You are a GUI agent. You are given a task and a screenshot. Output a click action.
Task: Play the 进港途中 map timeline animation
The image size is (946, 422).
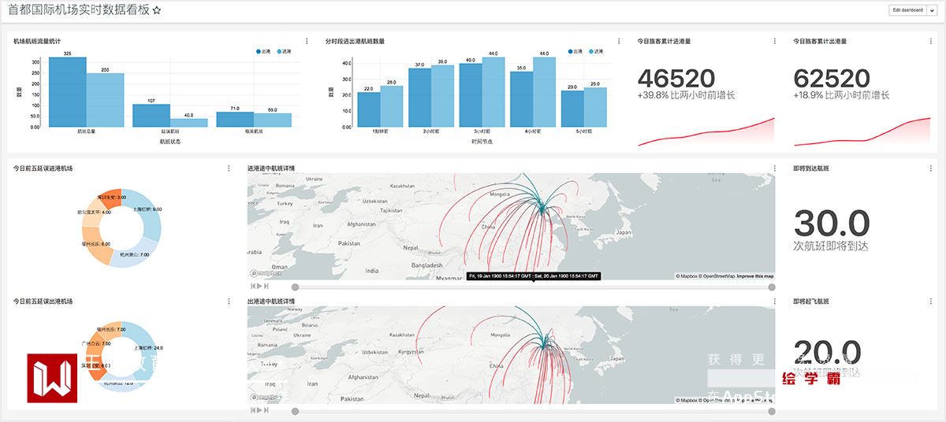258,287
